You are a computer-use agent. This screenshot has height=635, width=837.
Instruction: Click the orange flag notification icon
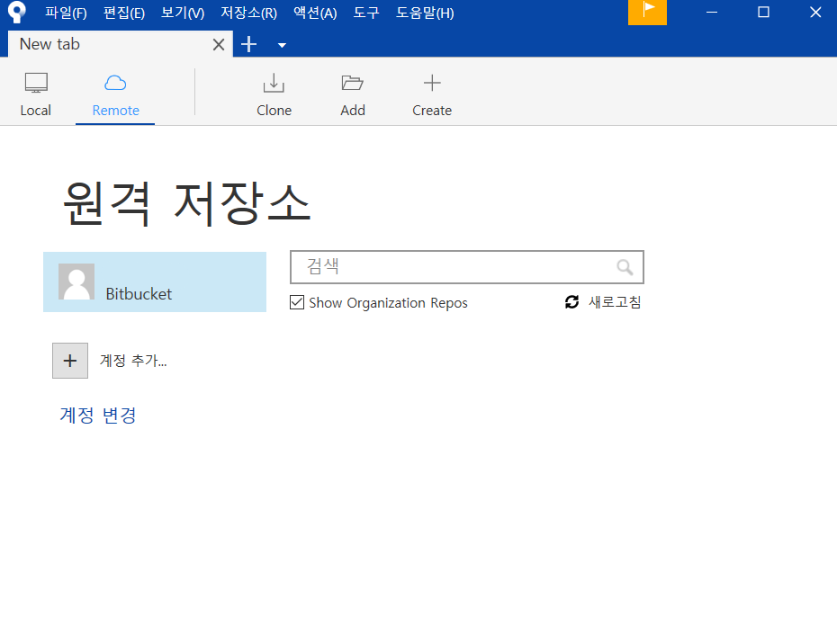tap(647, 13)
